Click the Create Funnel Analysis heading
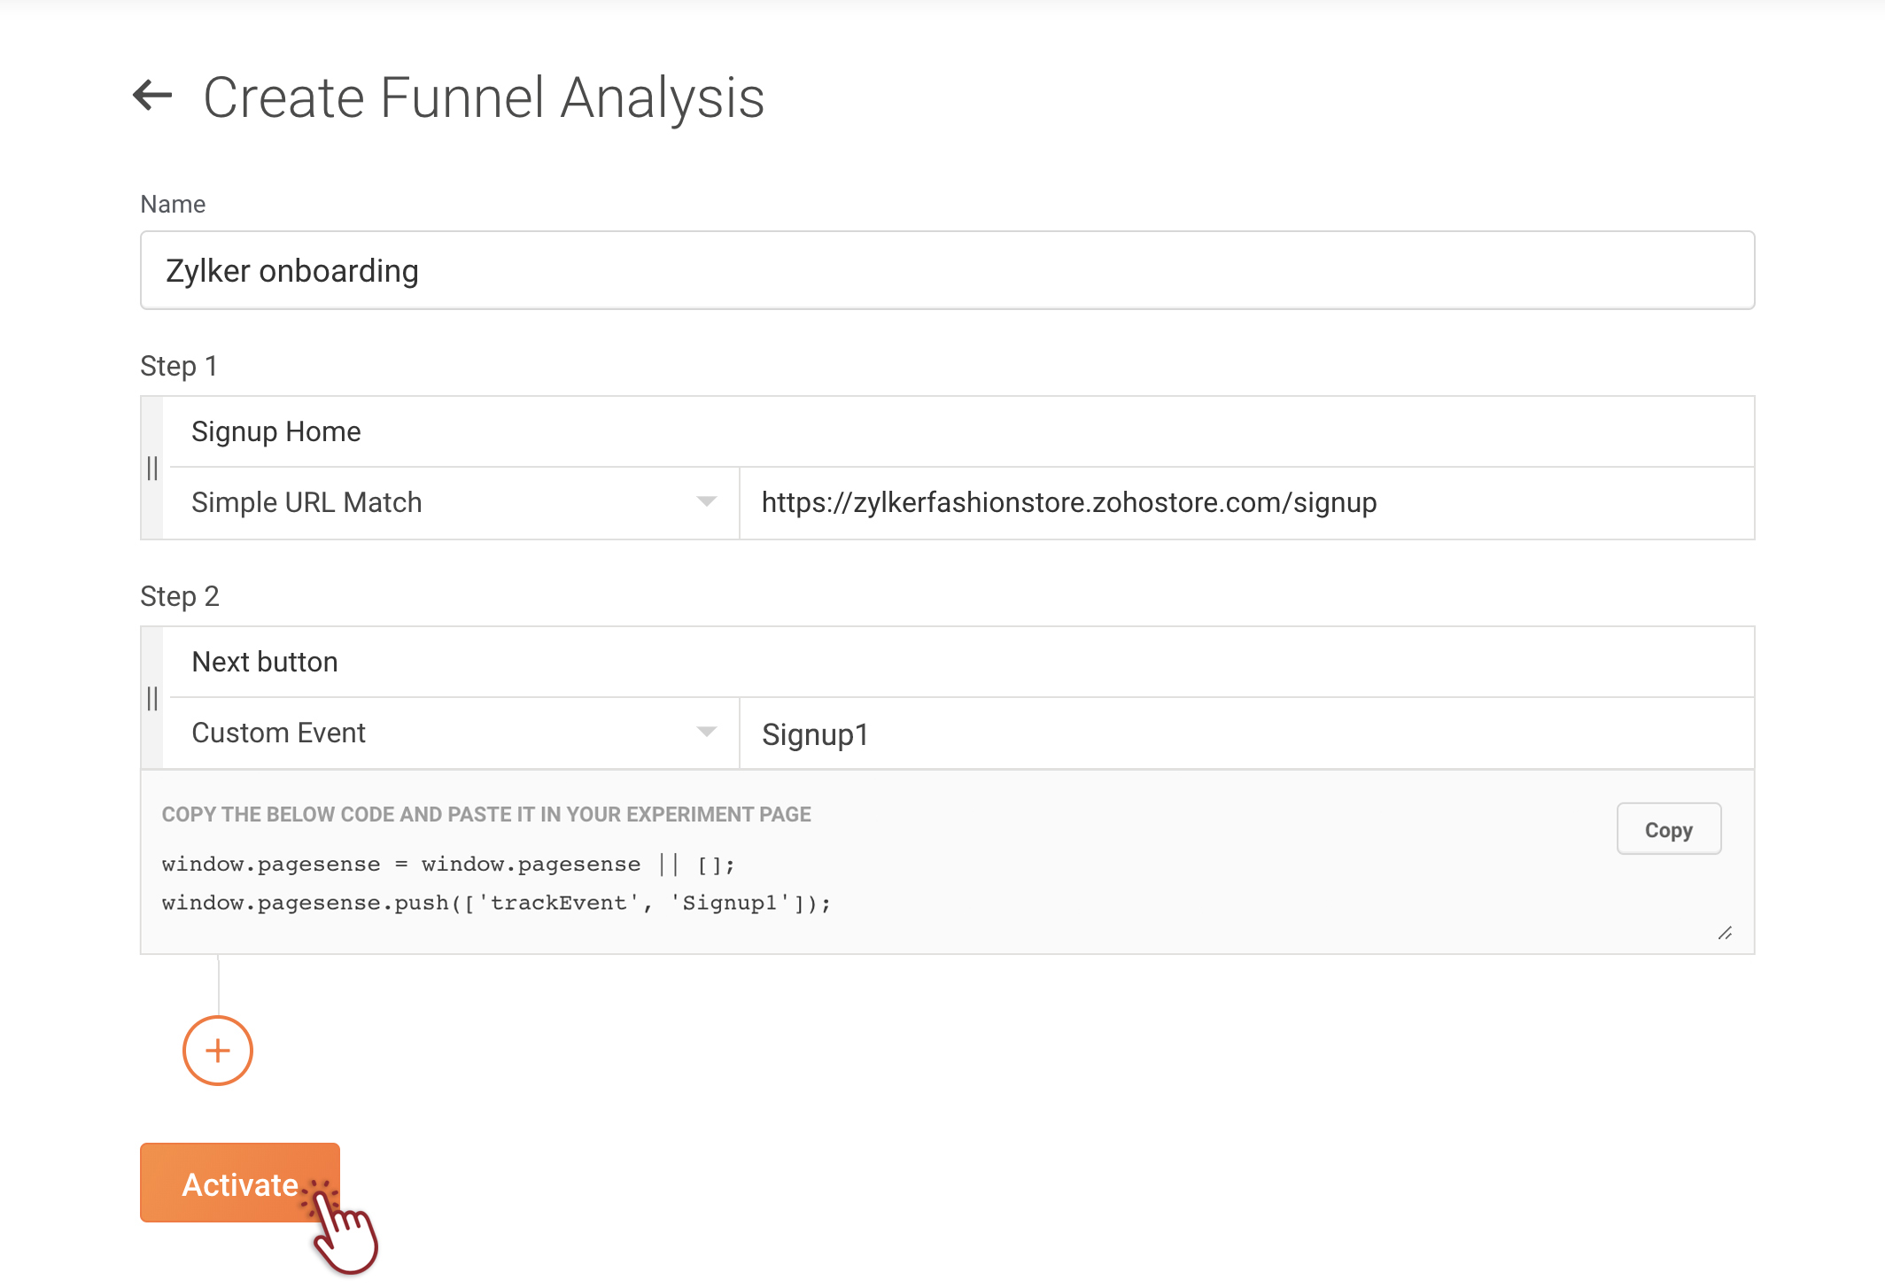1885x1288 pixels. [484, 97]
